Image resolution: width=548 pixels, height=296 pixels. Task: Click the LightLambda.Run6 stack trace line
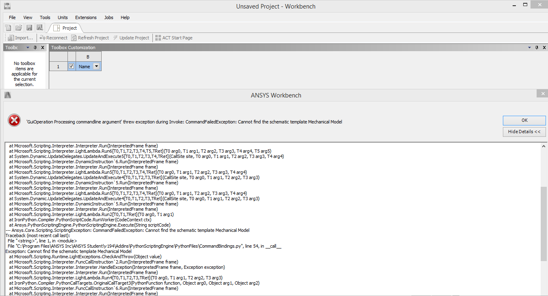tap(140, 151)
